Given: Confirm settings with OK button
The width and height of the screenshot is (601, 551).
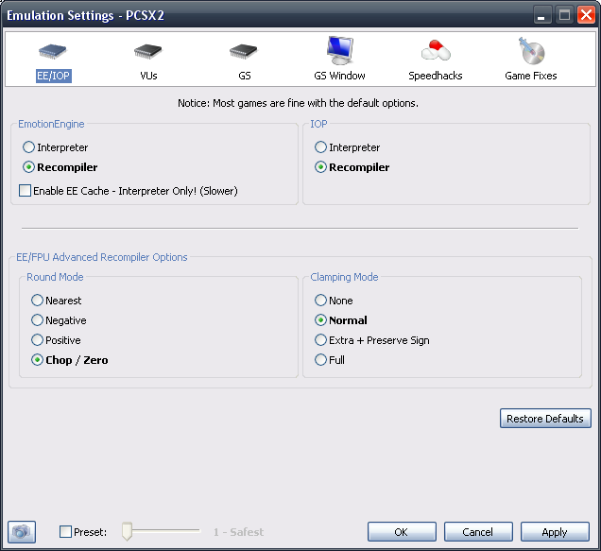Looking at the screenshot, I should [x=402, y=532].
